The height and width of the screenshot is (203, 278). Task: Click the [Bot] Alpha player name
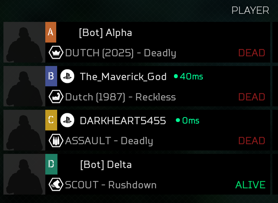(x=106, y=33)
